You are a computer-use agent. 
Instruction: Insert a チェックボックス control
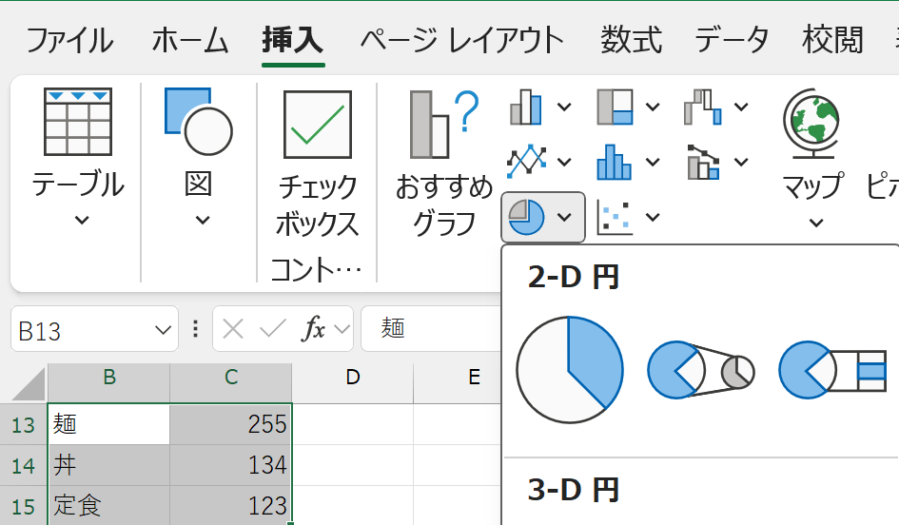(317, 162)
